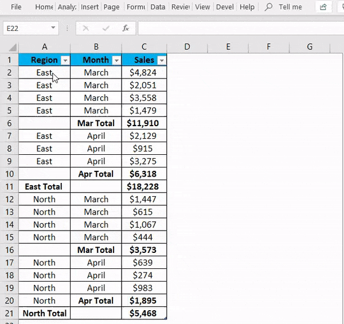Click the Region header cell

[x=45, y=60]
